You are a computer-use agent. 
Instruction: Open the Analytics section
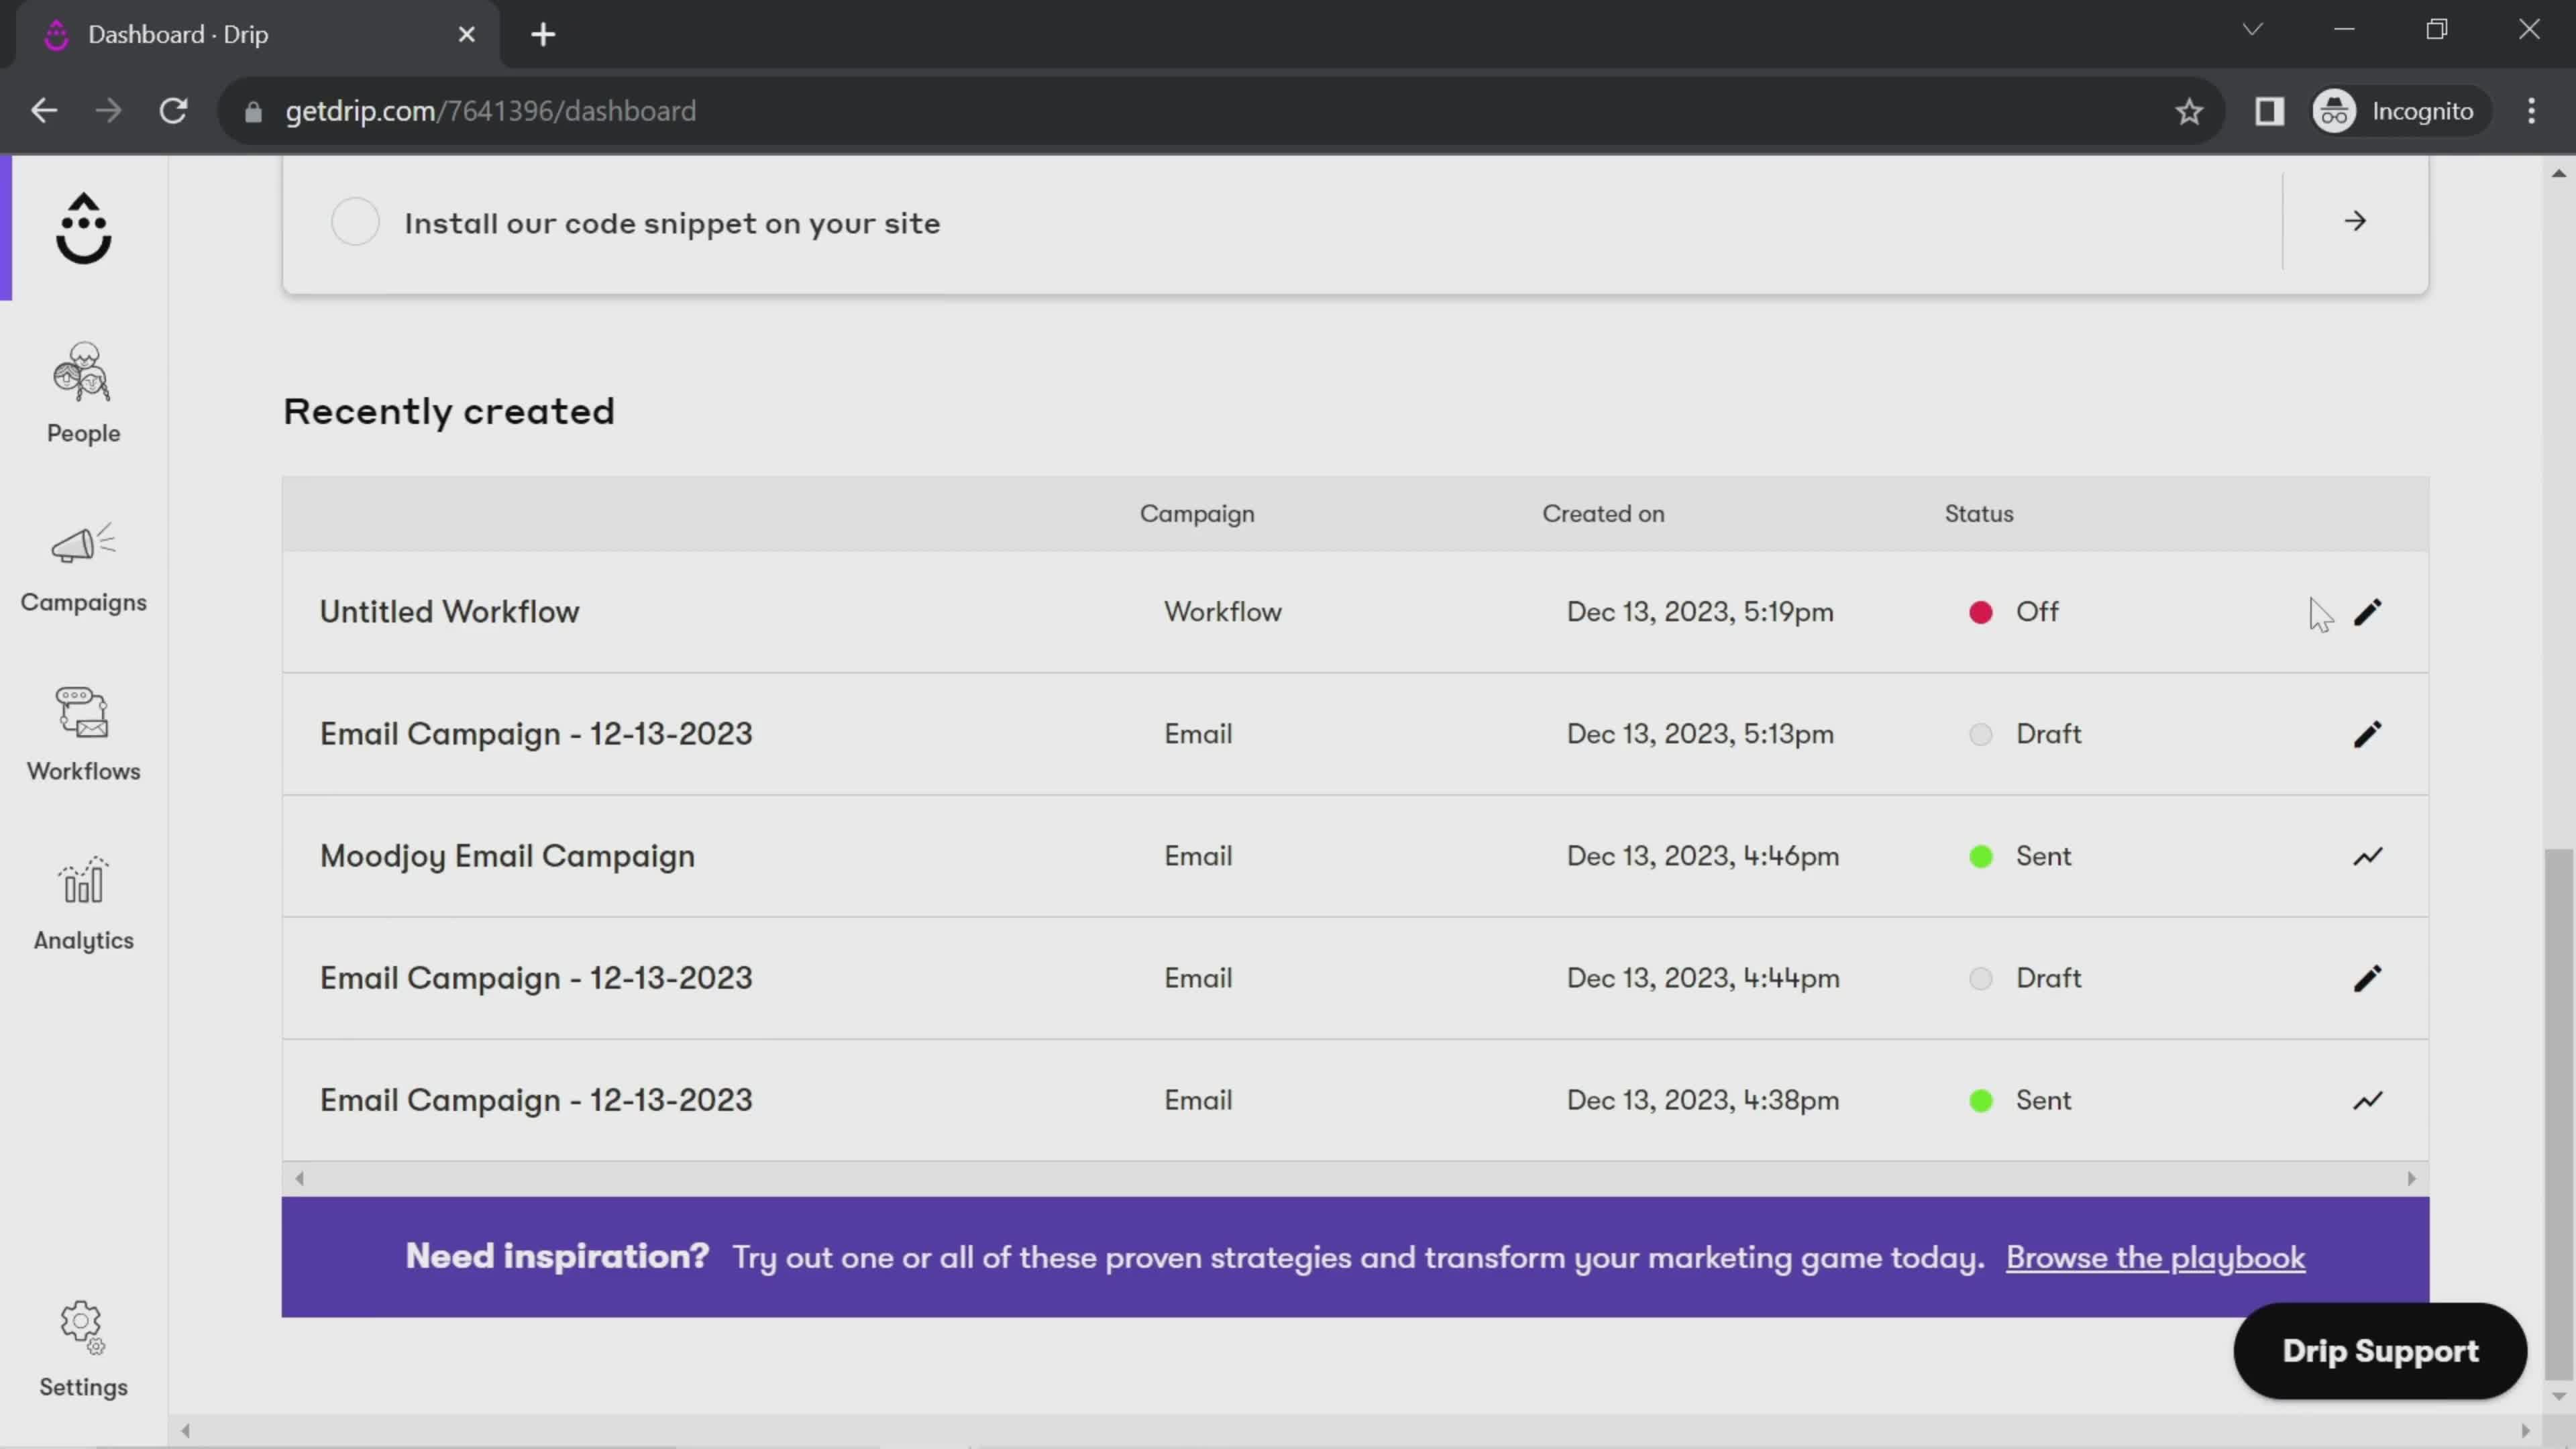click(83, 904)
